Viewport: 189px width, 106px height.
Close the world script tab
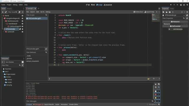coord(35,9)
